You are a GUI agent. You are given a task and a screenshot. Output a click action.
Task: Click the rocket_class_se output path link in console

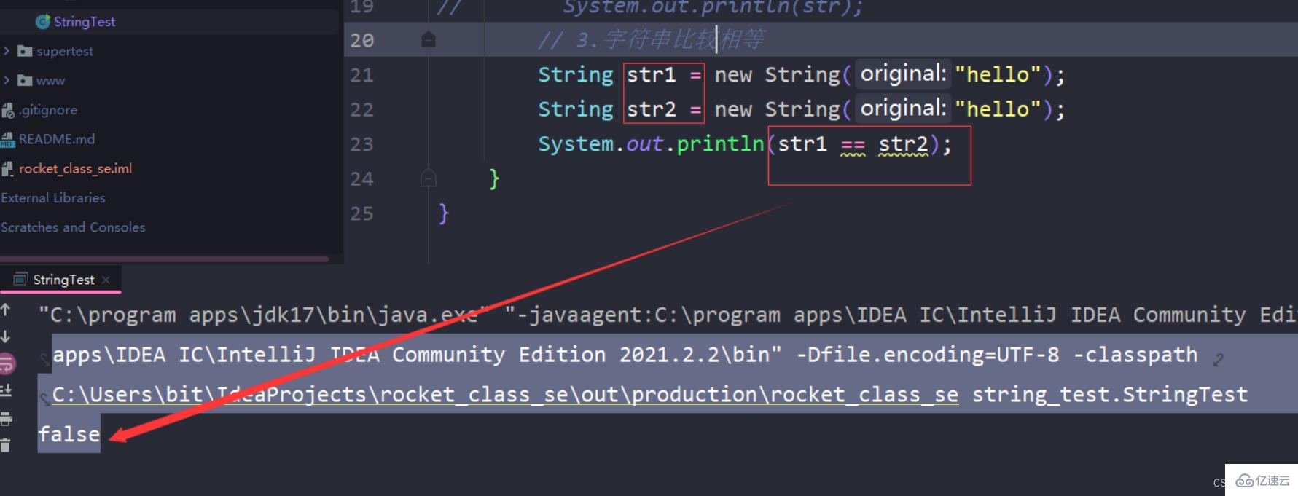coord(505,395)
